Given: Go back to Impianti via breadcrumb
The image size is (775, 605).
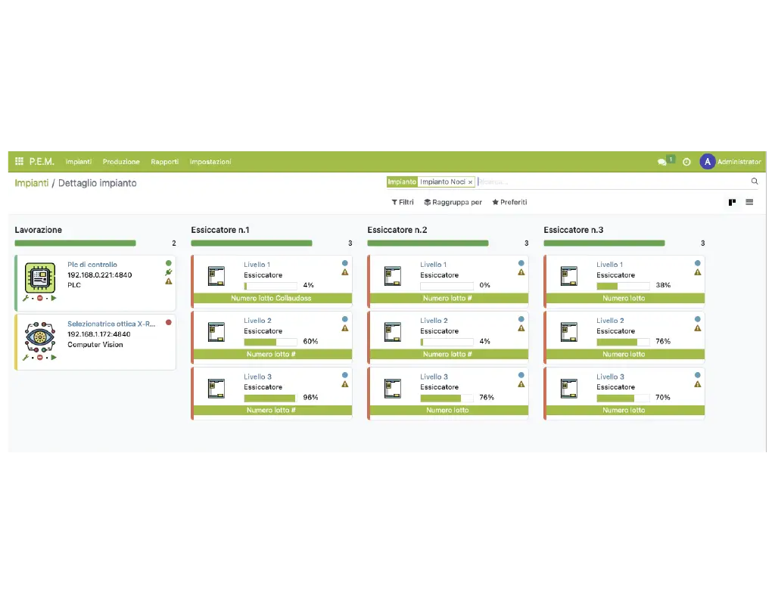Looking at the screenshot, I should click(31, 183).
